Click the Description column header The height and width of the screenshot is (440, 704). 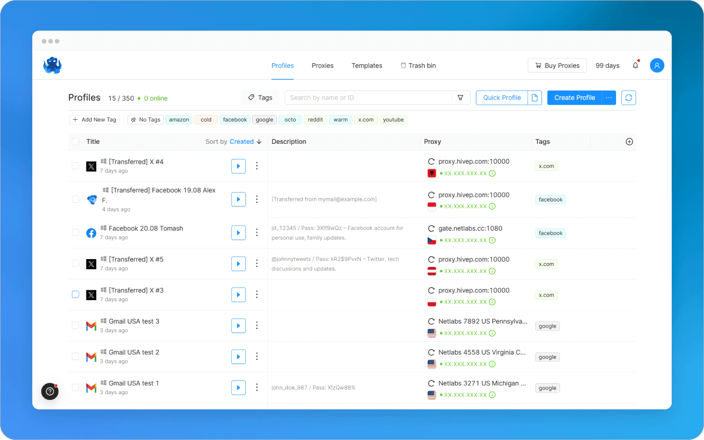pyautogui.click(x=289, y=142)
